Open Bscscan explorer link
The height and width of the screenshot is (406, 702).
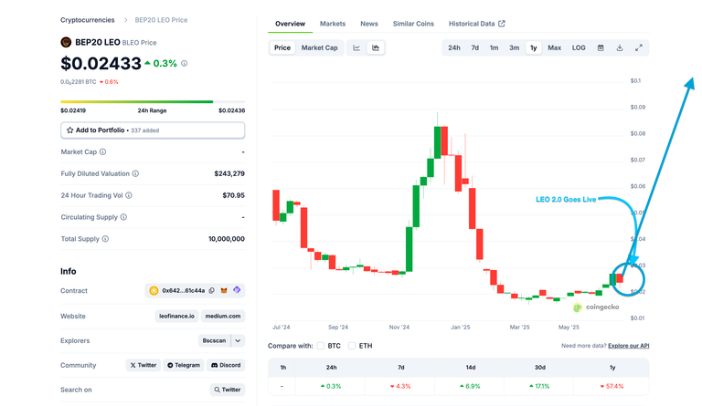tap(214, 341)
